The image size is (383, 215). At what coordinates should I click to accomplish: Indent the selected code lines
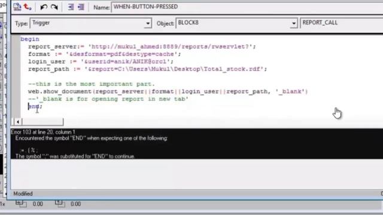click(71, 7)
